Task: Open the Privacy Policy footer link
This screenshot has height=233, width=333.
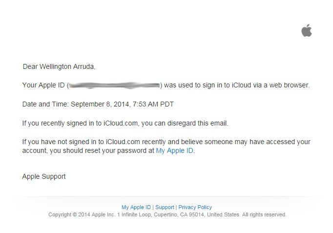Action: pyautogui.click(x=195, y=207)
